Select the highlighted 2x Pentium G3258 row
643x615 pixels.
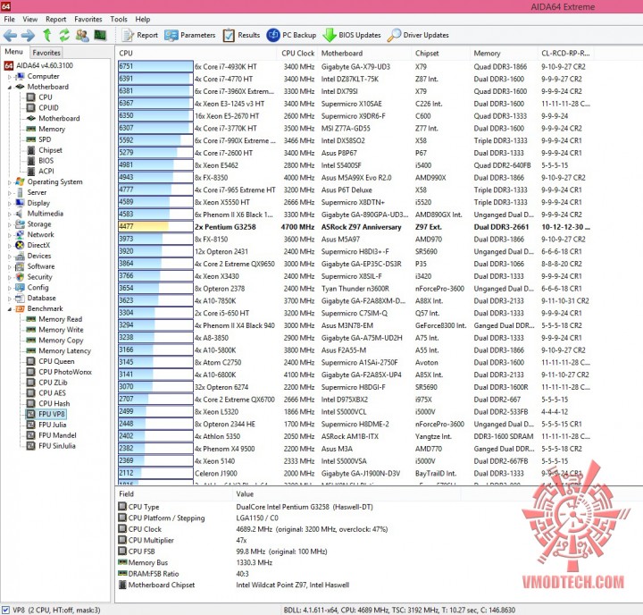[355, 227]
